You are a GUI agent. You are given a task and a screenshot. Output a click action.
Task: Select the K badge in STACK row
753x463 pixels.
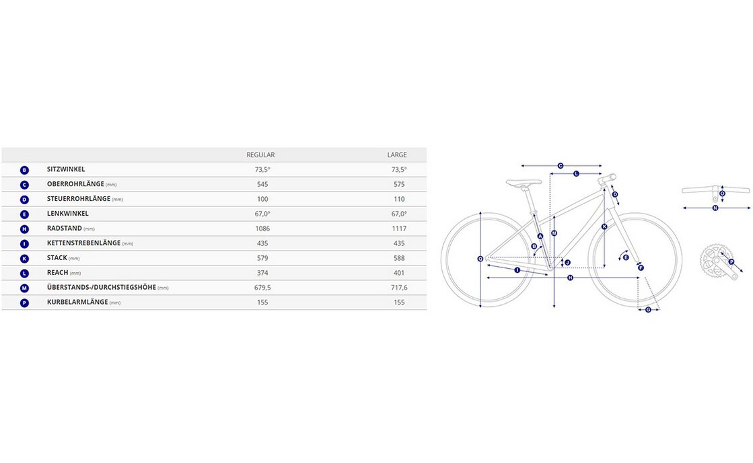coord(25,259)
